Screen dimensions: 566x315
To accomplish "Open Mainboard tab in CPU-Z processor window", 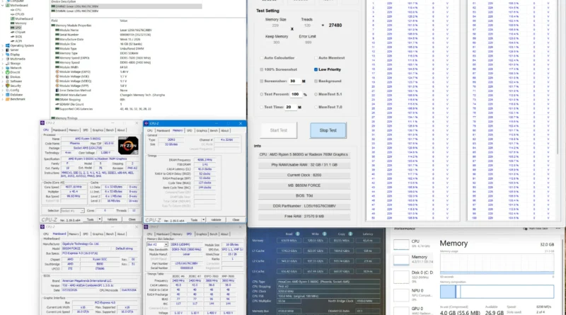I will tap(59, 130).
